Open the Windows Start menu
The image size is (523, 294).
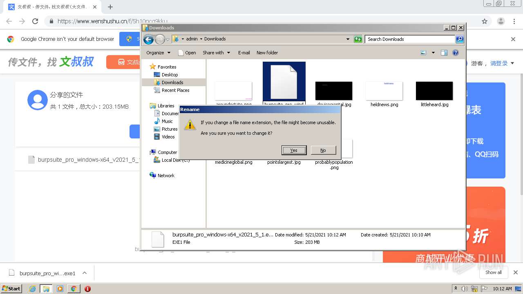coord(11,288)
